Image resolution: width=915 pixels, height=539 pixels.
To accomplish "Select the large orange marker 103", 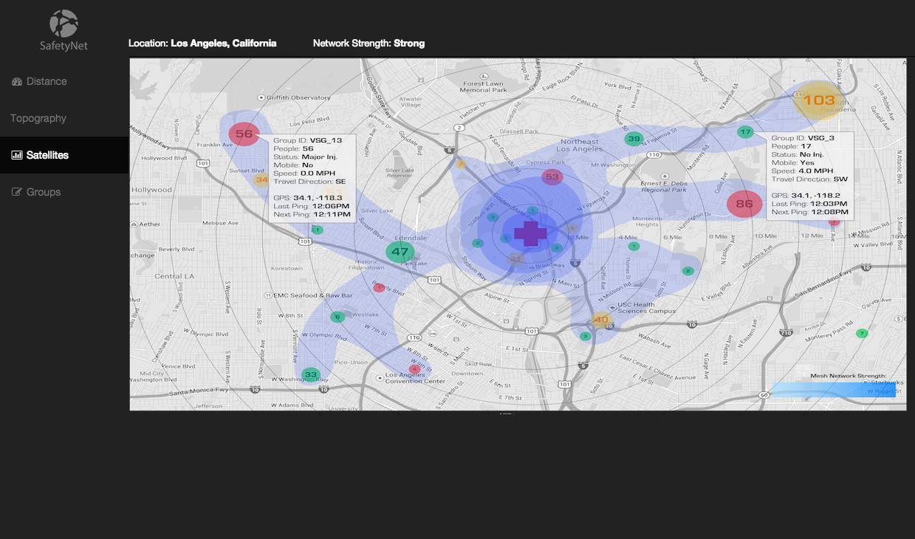I will pos(819,100).
